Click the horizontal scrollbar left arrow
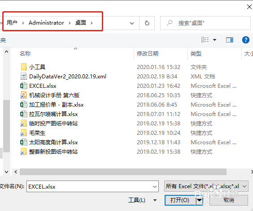This screenshot has width=253, height=211. [x=16, y=172]
